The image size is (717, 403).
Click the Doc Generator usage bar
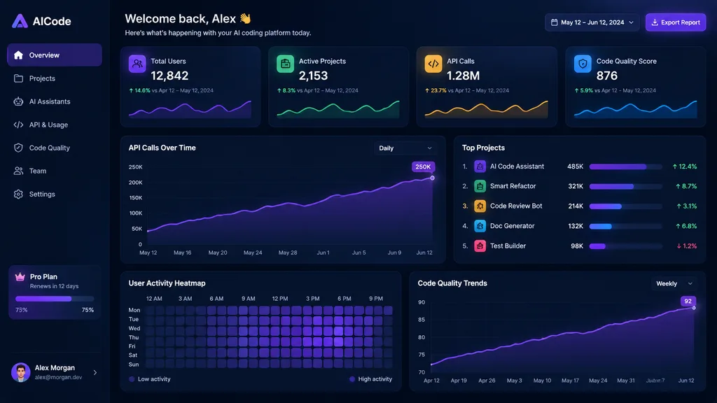(625, 226)
